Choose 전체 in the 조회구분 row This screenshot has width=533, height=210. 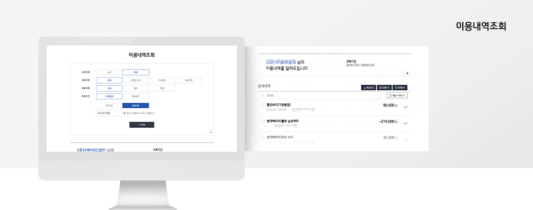click(109, 81)
